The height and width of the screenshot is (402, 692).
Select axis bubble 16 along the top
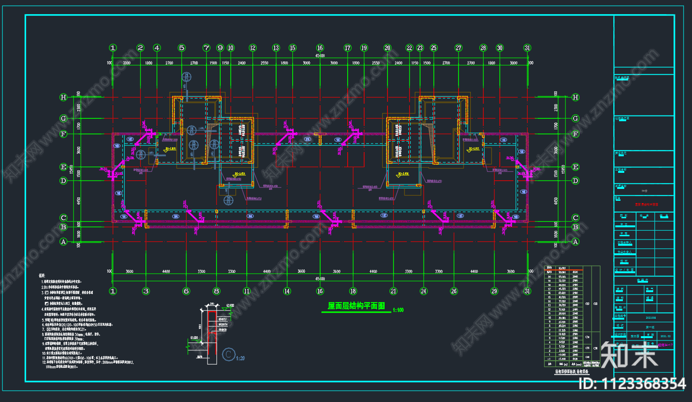320,48
